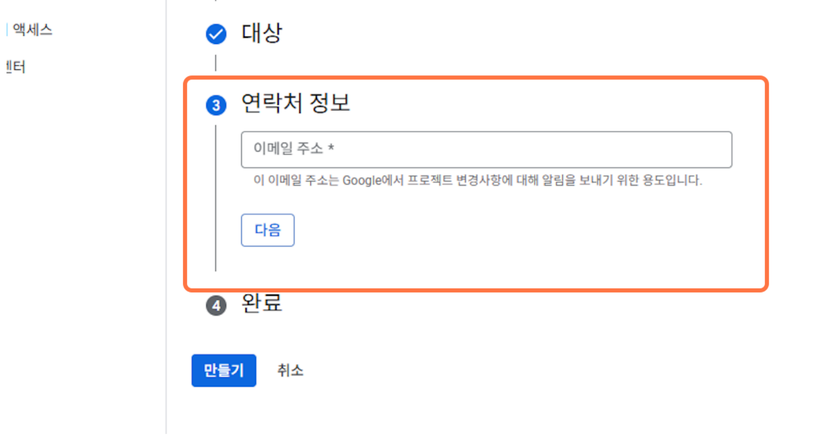
Task: Click the word Google in the helper text
Action: point(362,181)
